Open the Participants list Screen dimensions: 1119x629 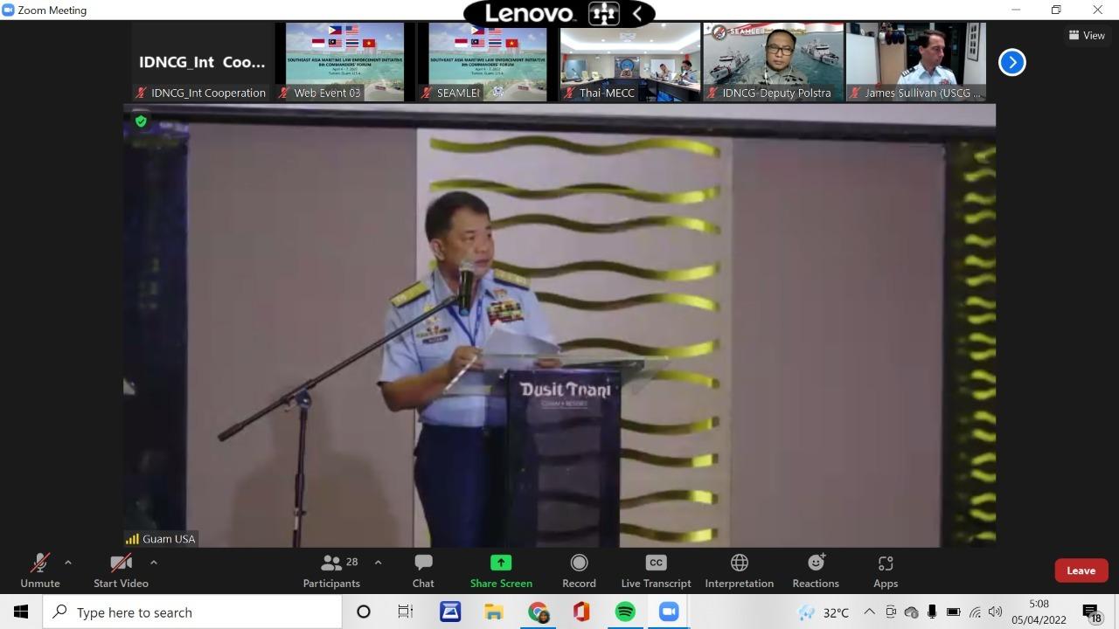click(331, 570)
